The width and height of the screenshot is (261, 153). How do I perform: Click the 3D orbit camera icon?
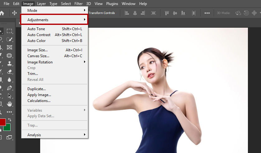[x=238, y=13]
